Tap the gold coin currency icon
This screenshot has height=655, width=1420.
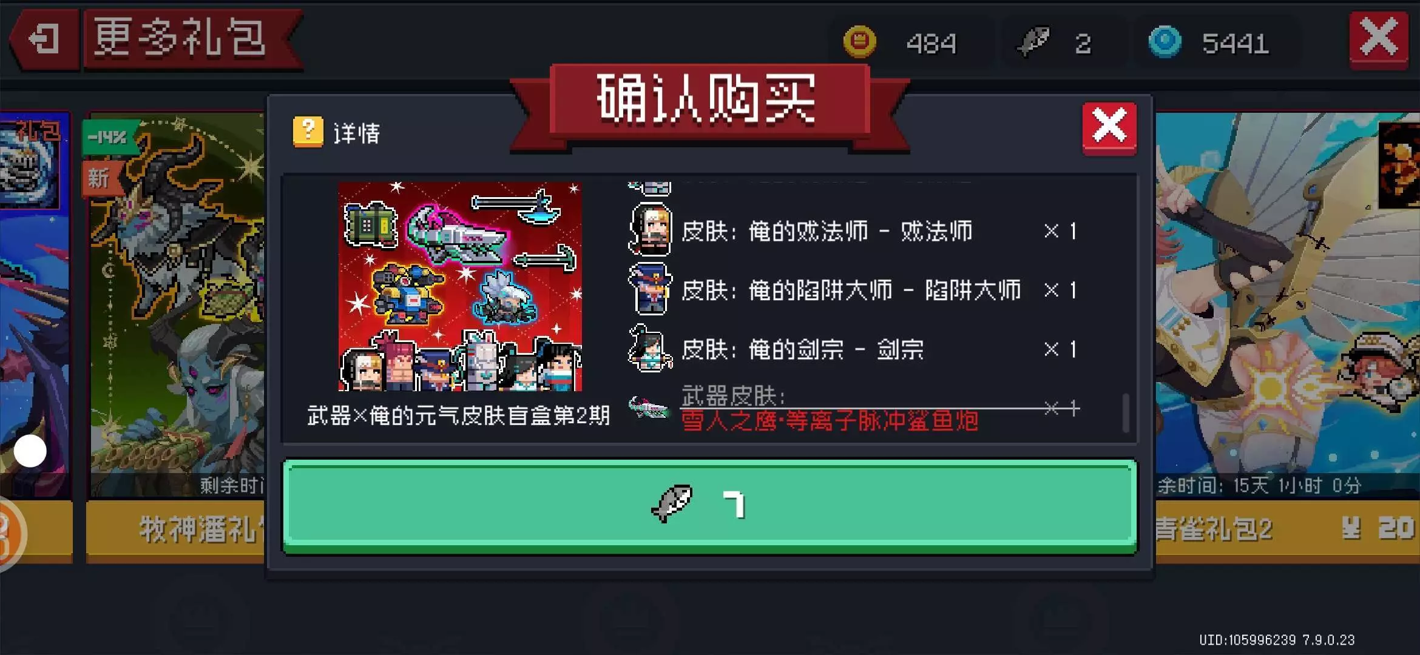(860, 42)
